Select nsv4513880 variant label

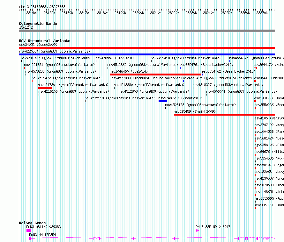pyautogui.click(x=149, y=85)
